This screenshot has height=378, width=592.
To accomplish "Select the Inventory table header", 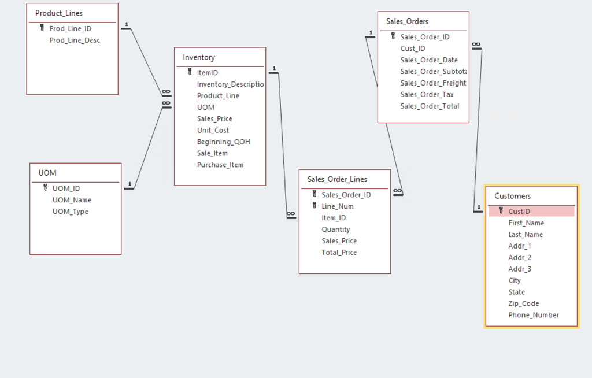I will click(199, 57).
